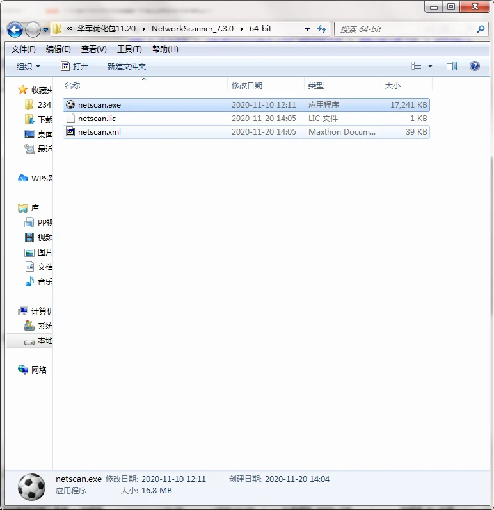Open the help question mark icon
The image size is (494, 510).
(475, 66)
